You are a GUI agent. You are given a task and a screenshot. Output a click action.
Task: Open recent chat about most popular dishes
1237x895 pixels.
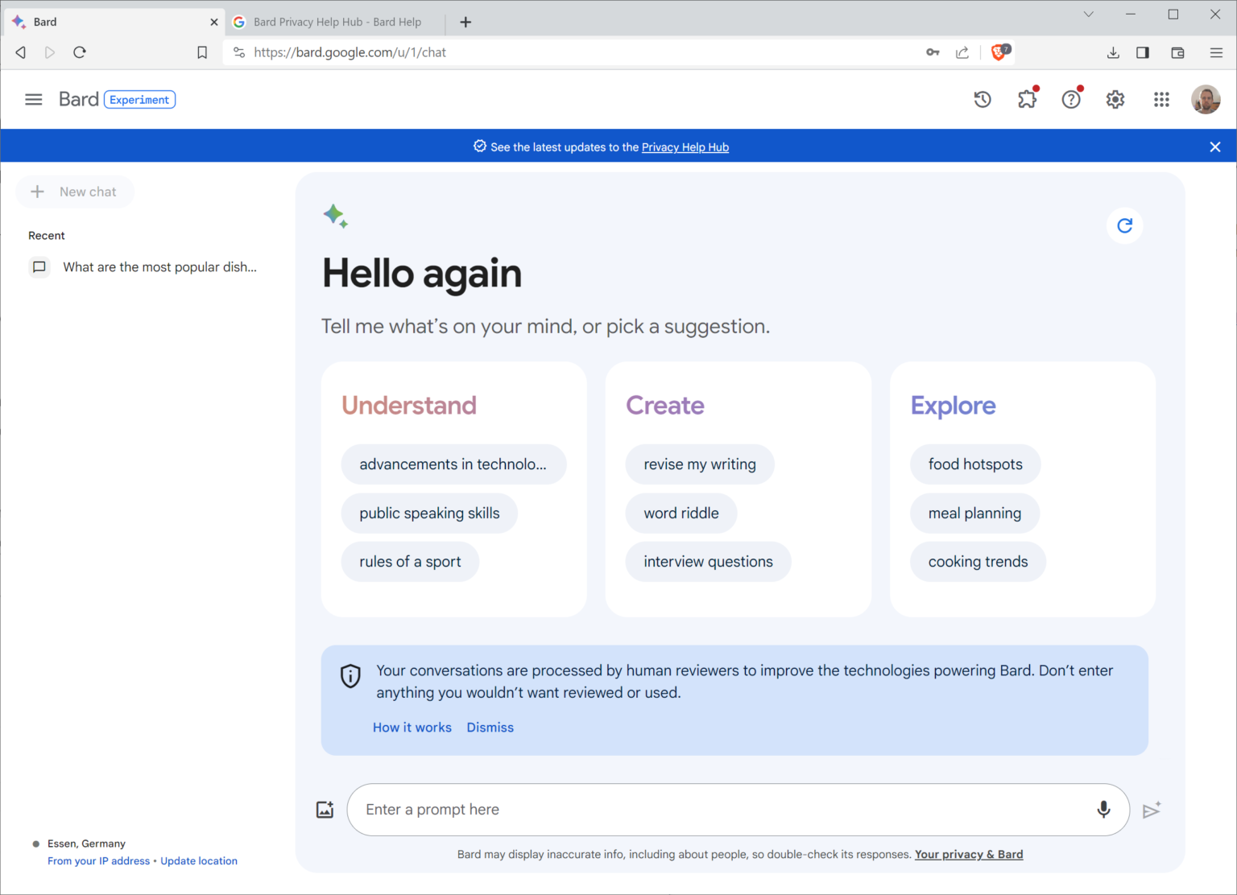click(143, 267)
